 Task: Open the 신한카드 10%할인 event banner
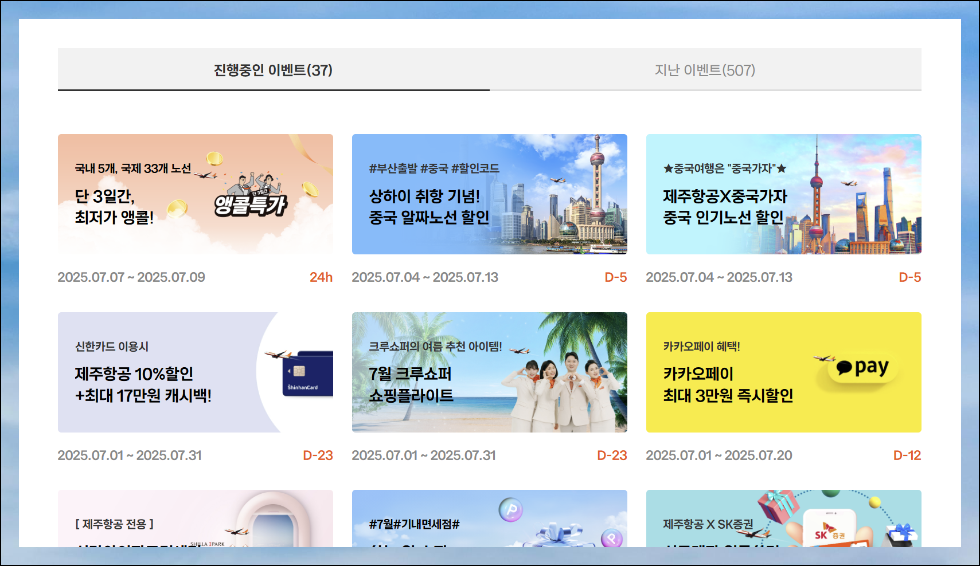click(196, 372)
